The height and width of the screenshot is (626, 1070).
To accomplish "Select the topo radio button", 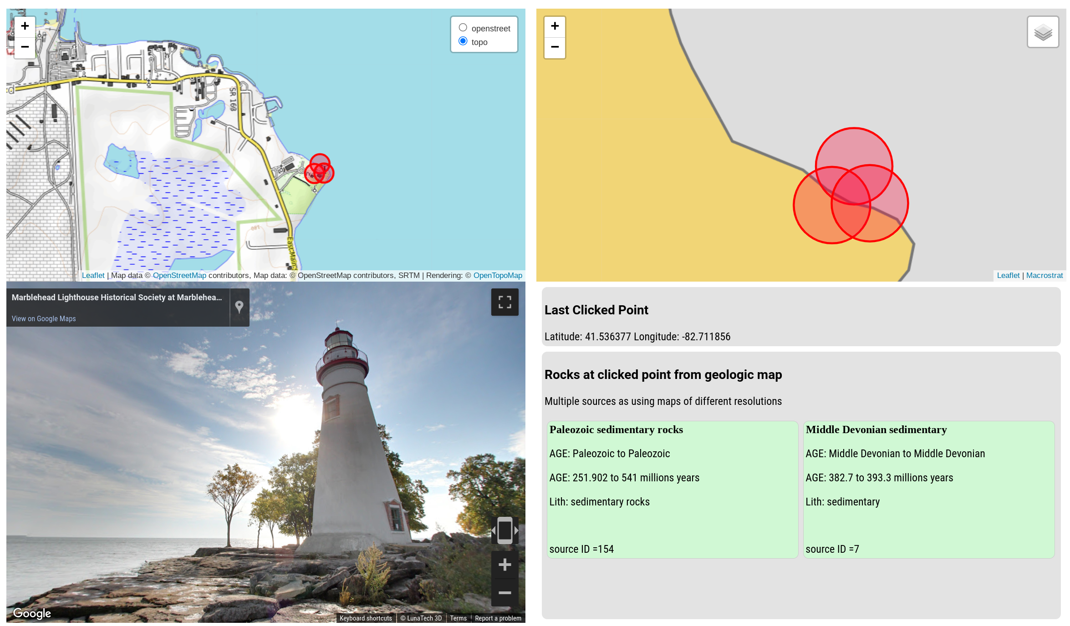I will [x=462, y=41].
